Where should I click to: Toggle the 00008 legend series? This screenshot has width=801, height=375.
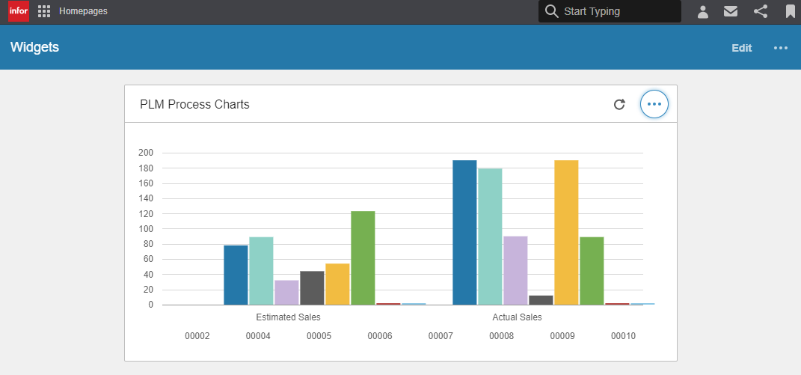(501, 337)
